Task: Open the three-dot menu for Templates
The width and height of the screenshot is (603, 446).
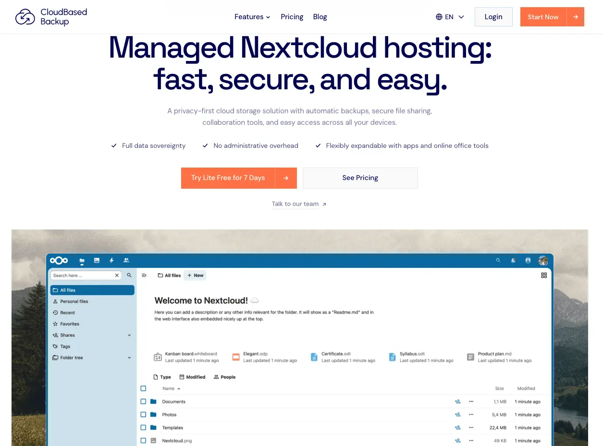Action: tap(471, 427)
